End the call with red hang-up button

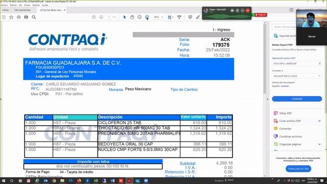pyautogui.click(x=247, y=10)
